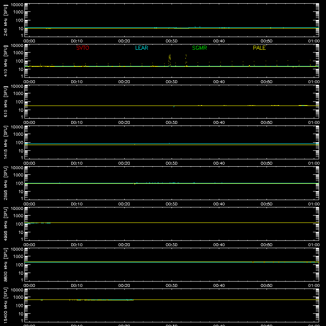The width and height of the screenshot is (326, 326).
Task: Click 00:00 tick label below 610 MHz panel
Action: pos(29,123)
